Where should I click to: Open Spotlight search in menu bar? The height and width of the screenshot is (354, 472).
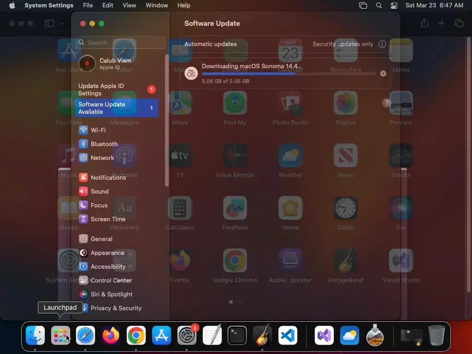tap(379, 6)
